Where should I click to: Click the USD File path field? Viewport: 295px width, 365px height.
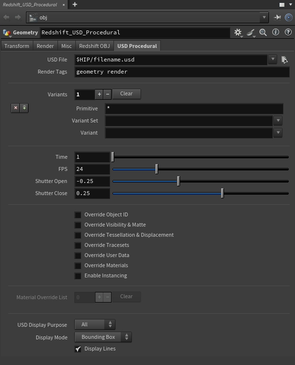(171, 60)
